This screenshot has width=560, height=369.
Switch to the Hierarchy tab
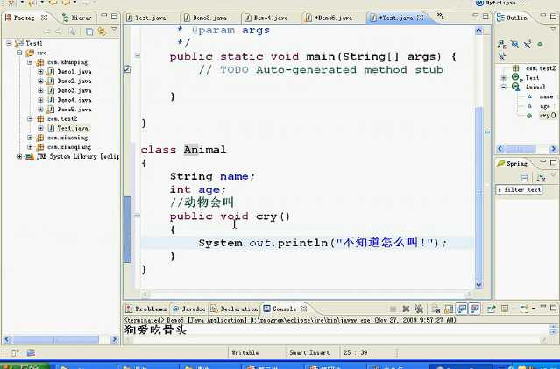point(77,18)
